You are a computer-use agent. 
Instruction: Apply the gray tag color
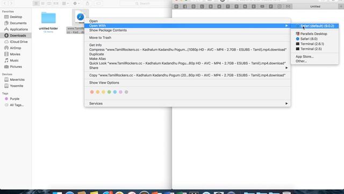[x=126, y=92]
